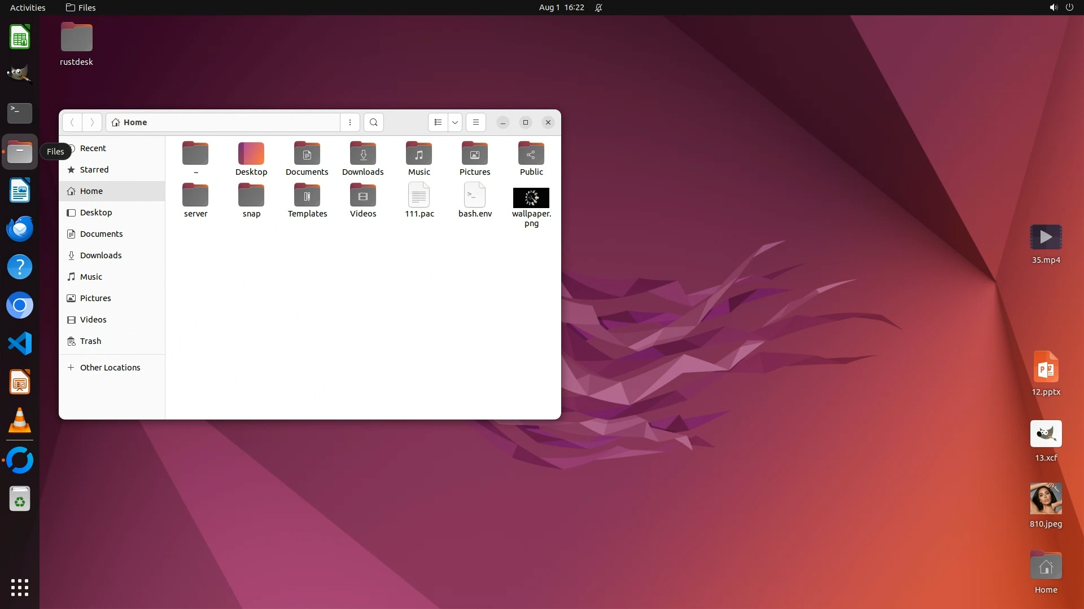Open the Downloads folder icon
Screen dimensions: 1084x609
point(362,154)
